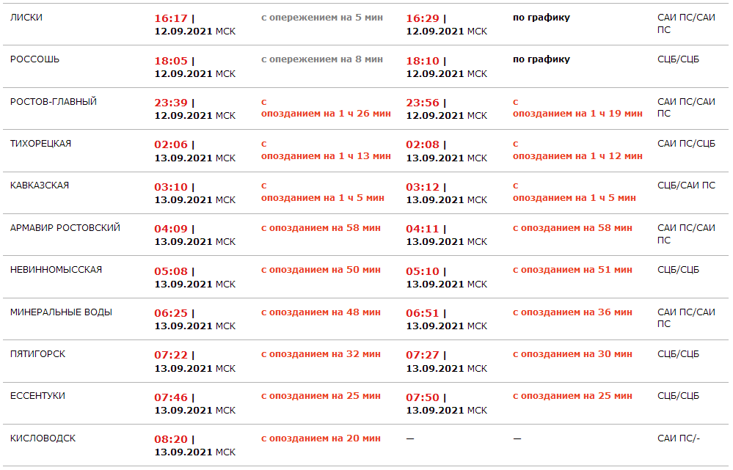733x470 pixels.
Task: Click РОСТОВ-ГЛАВНЫЙ station name
Action: pos(54,102)
